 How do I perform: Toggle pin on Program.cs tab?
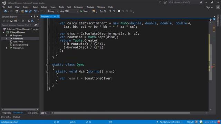55,17
